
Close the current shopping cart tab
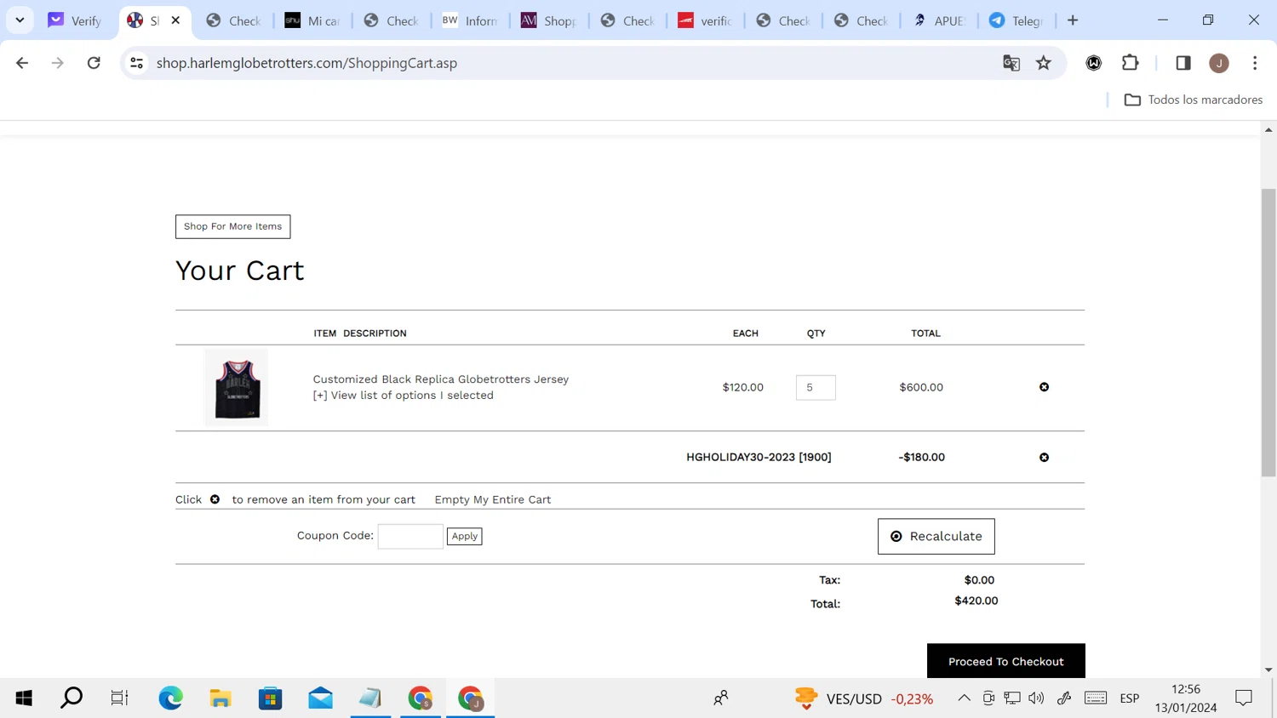click(175, 20)
